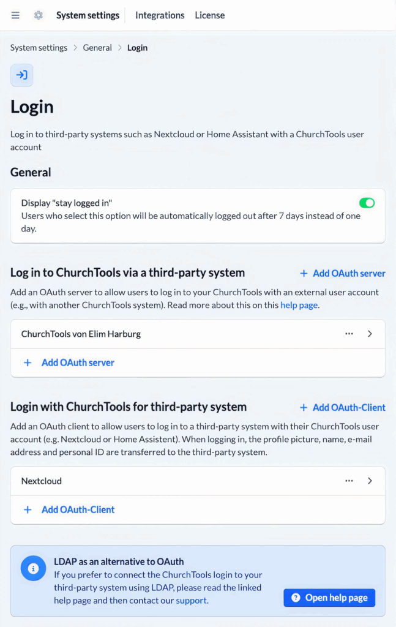Follow the help page link

[299, 305]
